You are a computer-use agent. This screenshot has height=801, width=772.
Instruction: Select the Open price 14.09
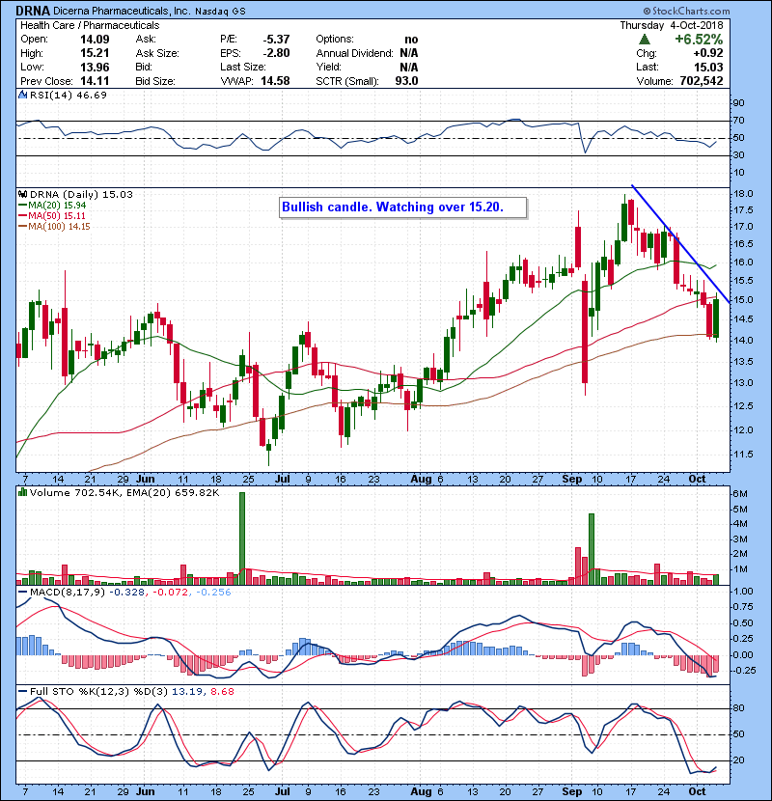95,40
